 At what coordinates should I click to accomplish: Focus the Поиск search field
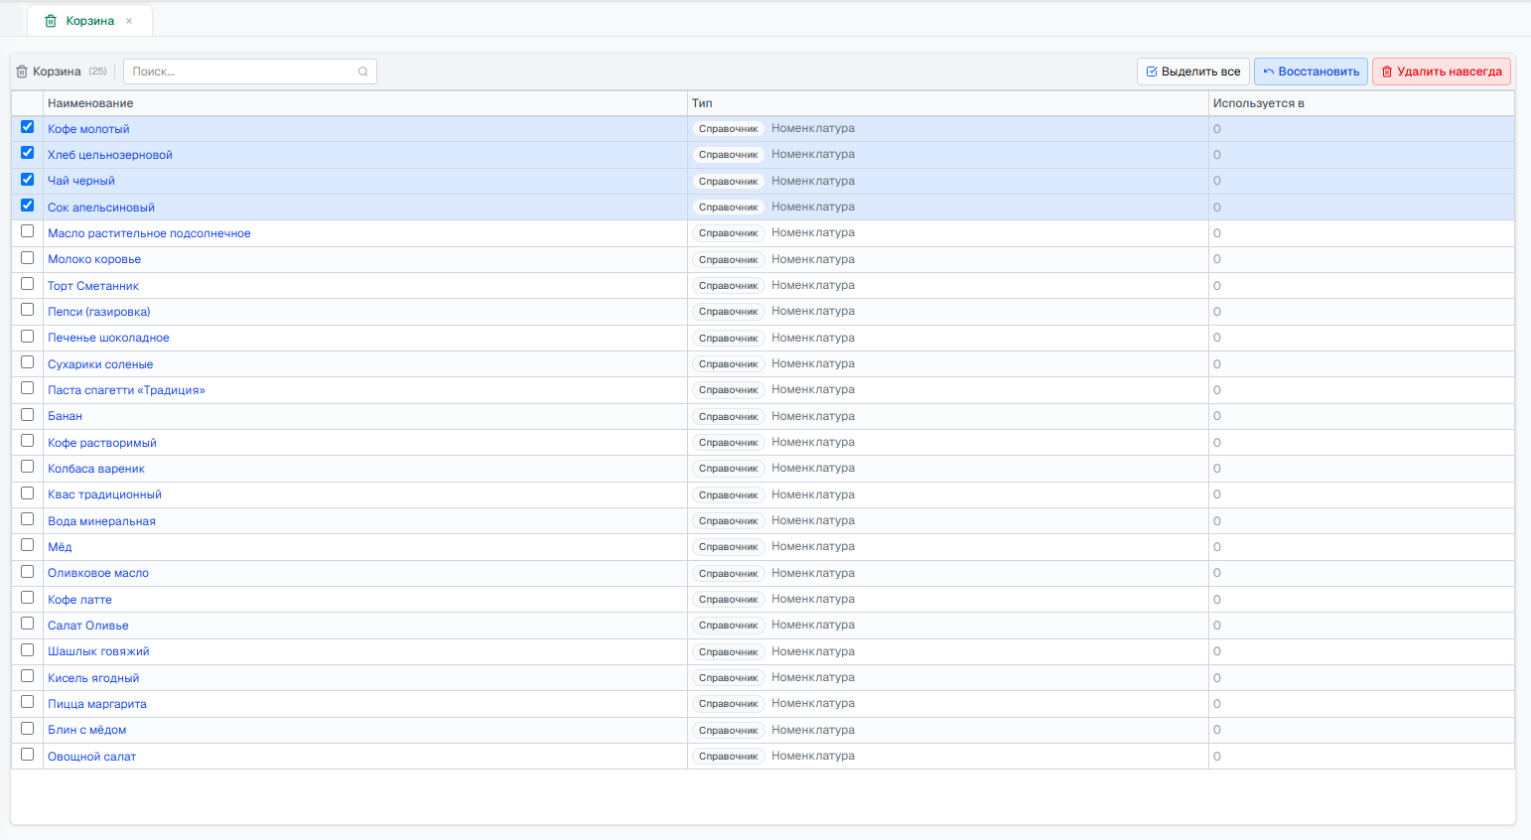249,71
